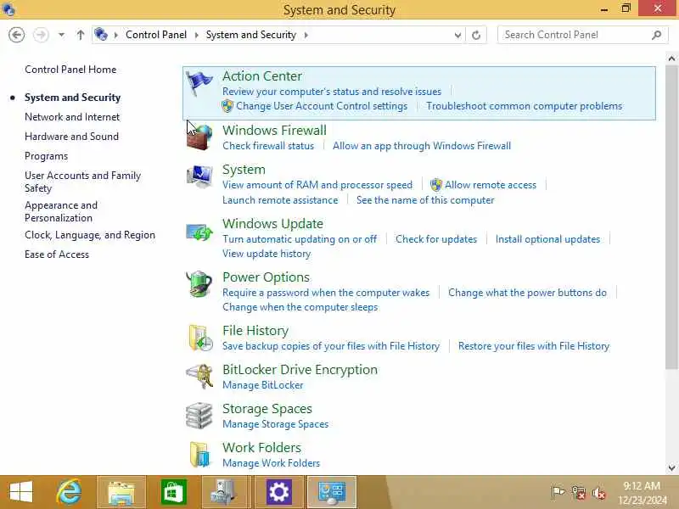
Task: Go up one level with the Up arrow
Action: point(81,35)
